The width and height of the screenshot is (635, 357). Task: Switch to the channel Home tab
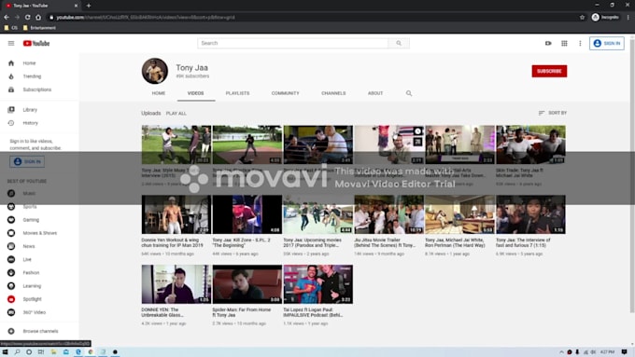click(159, 93)
